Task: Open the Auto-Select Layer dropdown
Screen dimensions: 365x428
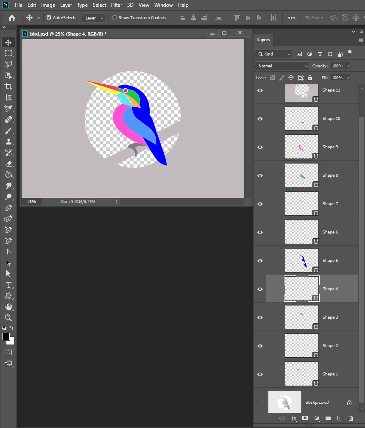Action: [x=94, y=18]
